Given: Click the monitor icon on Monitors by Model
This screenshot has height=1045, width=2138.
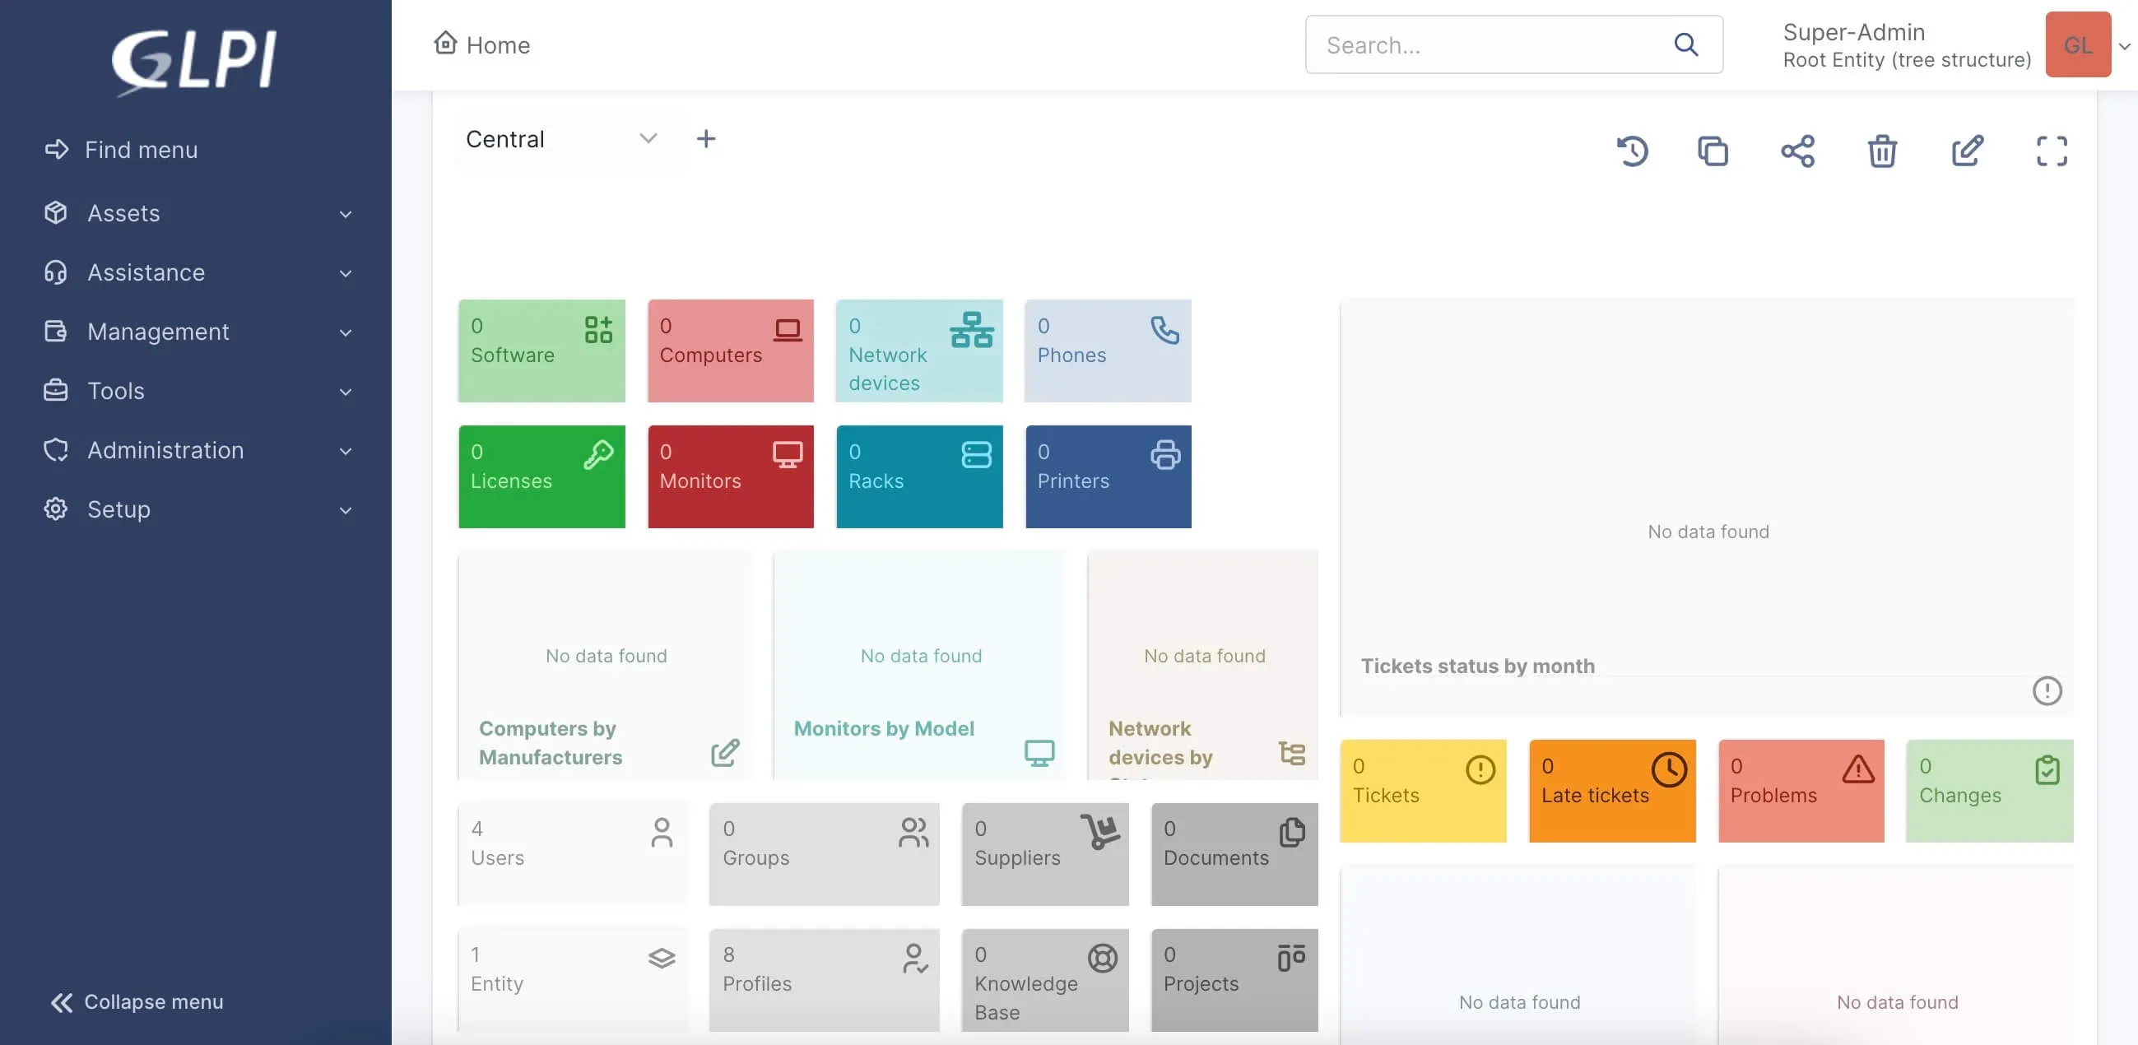Looking at the screenshot, I should point(1039,752).
